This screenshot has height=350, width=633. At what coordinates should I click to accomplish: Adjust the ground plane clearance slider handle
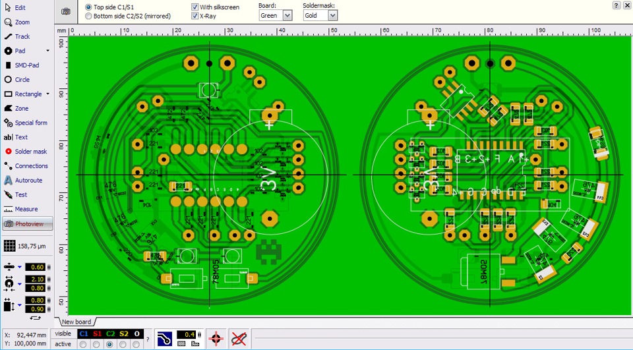199,334
